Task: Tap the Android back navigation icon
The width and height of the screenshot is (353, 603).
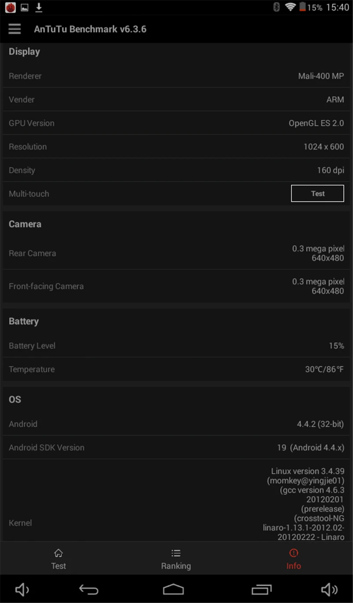Action: [x=89, y=589]
